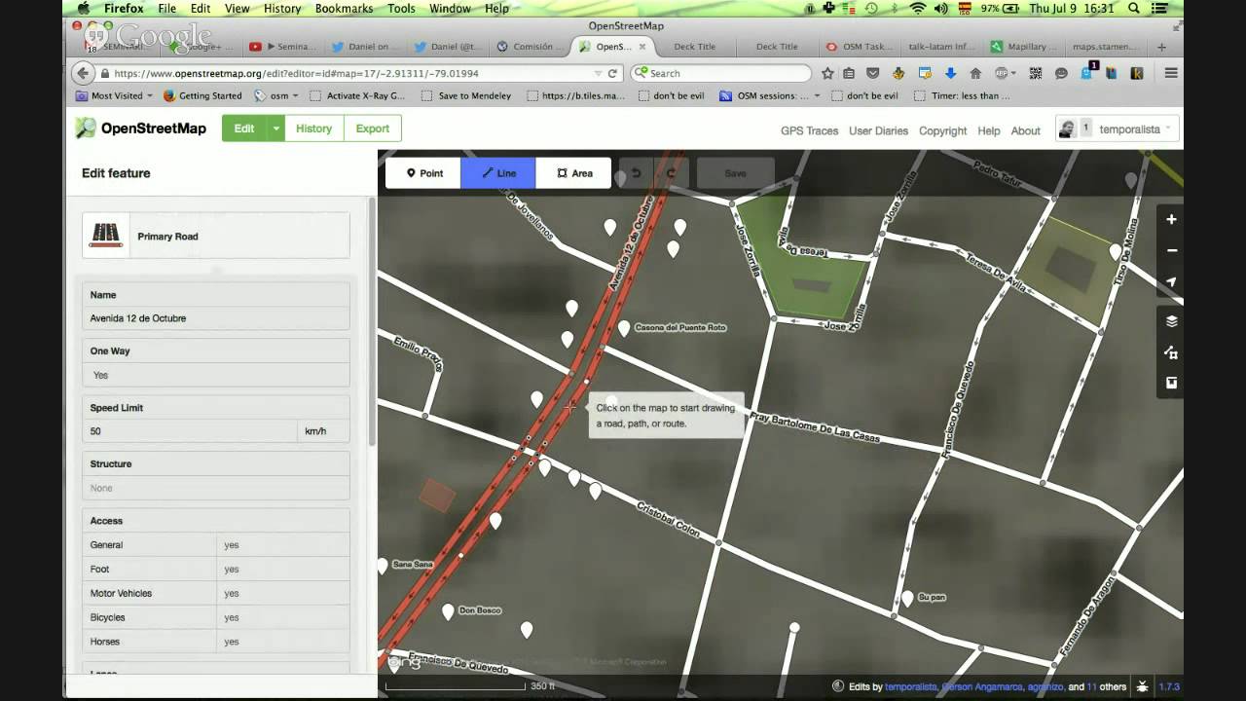This screenshot has height=701, width=1246.
Task: Open the help panel icon on map
Action: pyautogui.click(x=1171, y=383)
